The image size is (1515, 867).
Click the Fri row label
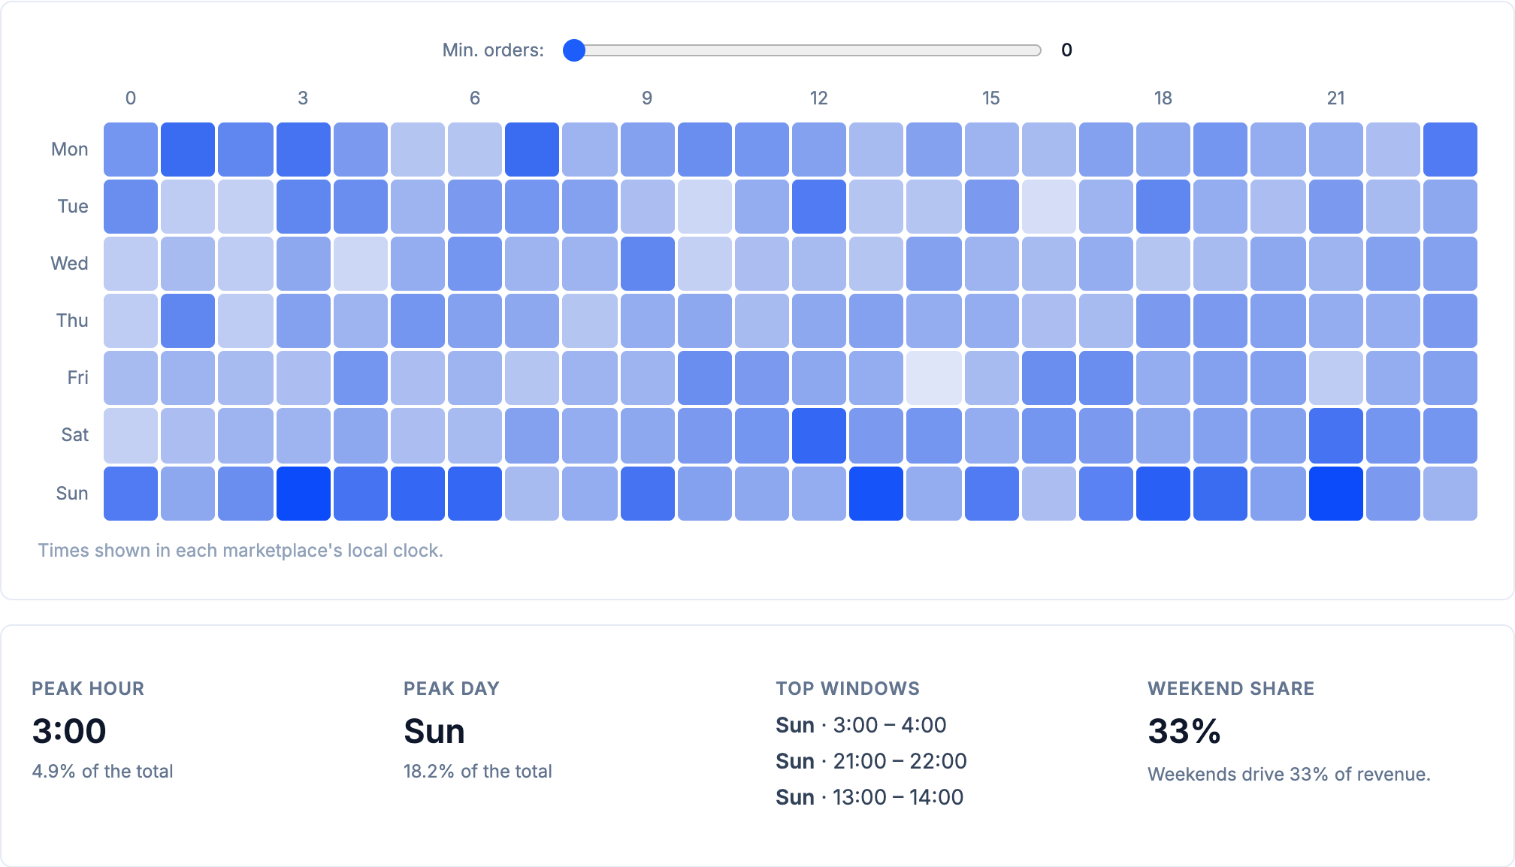tap(77, 378)
